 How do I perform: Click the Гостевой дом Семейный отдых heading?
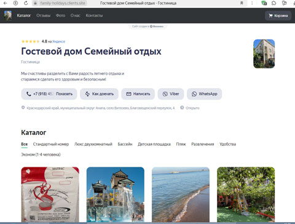[x=91, y=51]
